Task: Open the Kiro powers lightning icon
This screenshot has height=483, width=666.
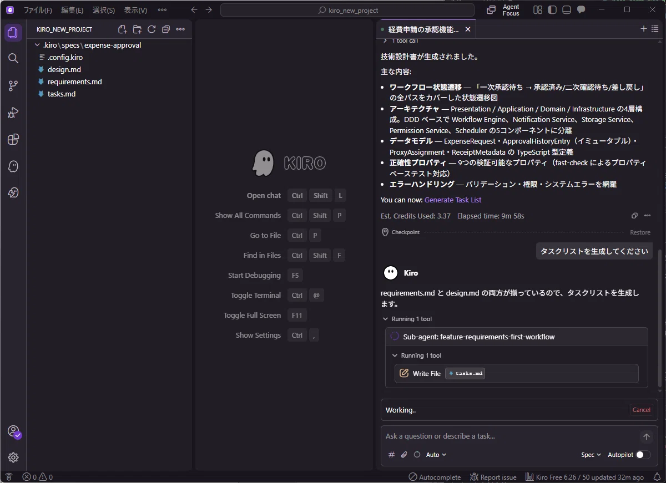Action: [13, 192]
